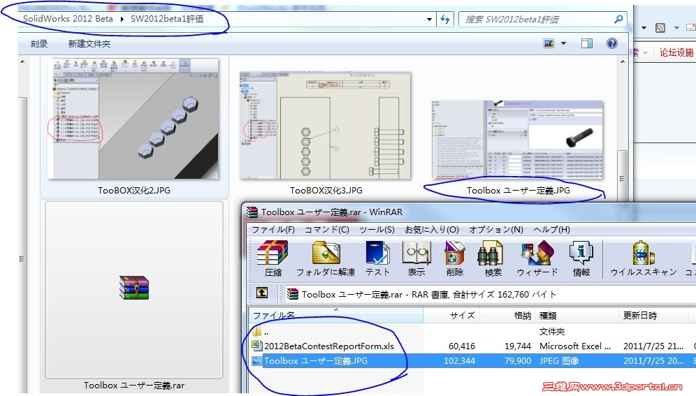Viewport: 696px width, 396px height.
Task: Click the Explorer change view icon
Action: [549, 43]
